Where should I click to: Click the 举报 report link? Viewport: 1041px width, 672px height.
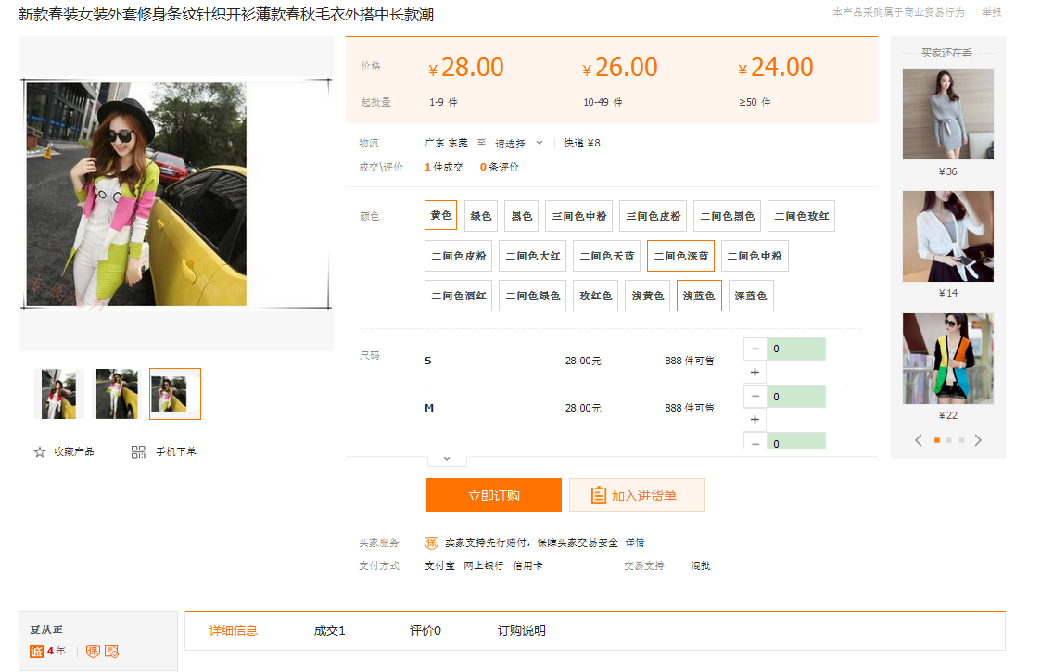[991, 13]
